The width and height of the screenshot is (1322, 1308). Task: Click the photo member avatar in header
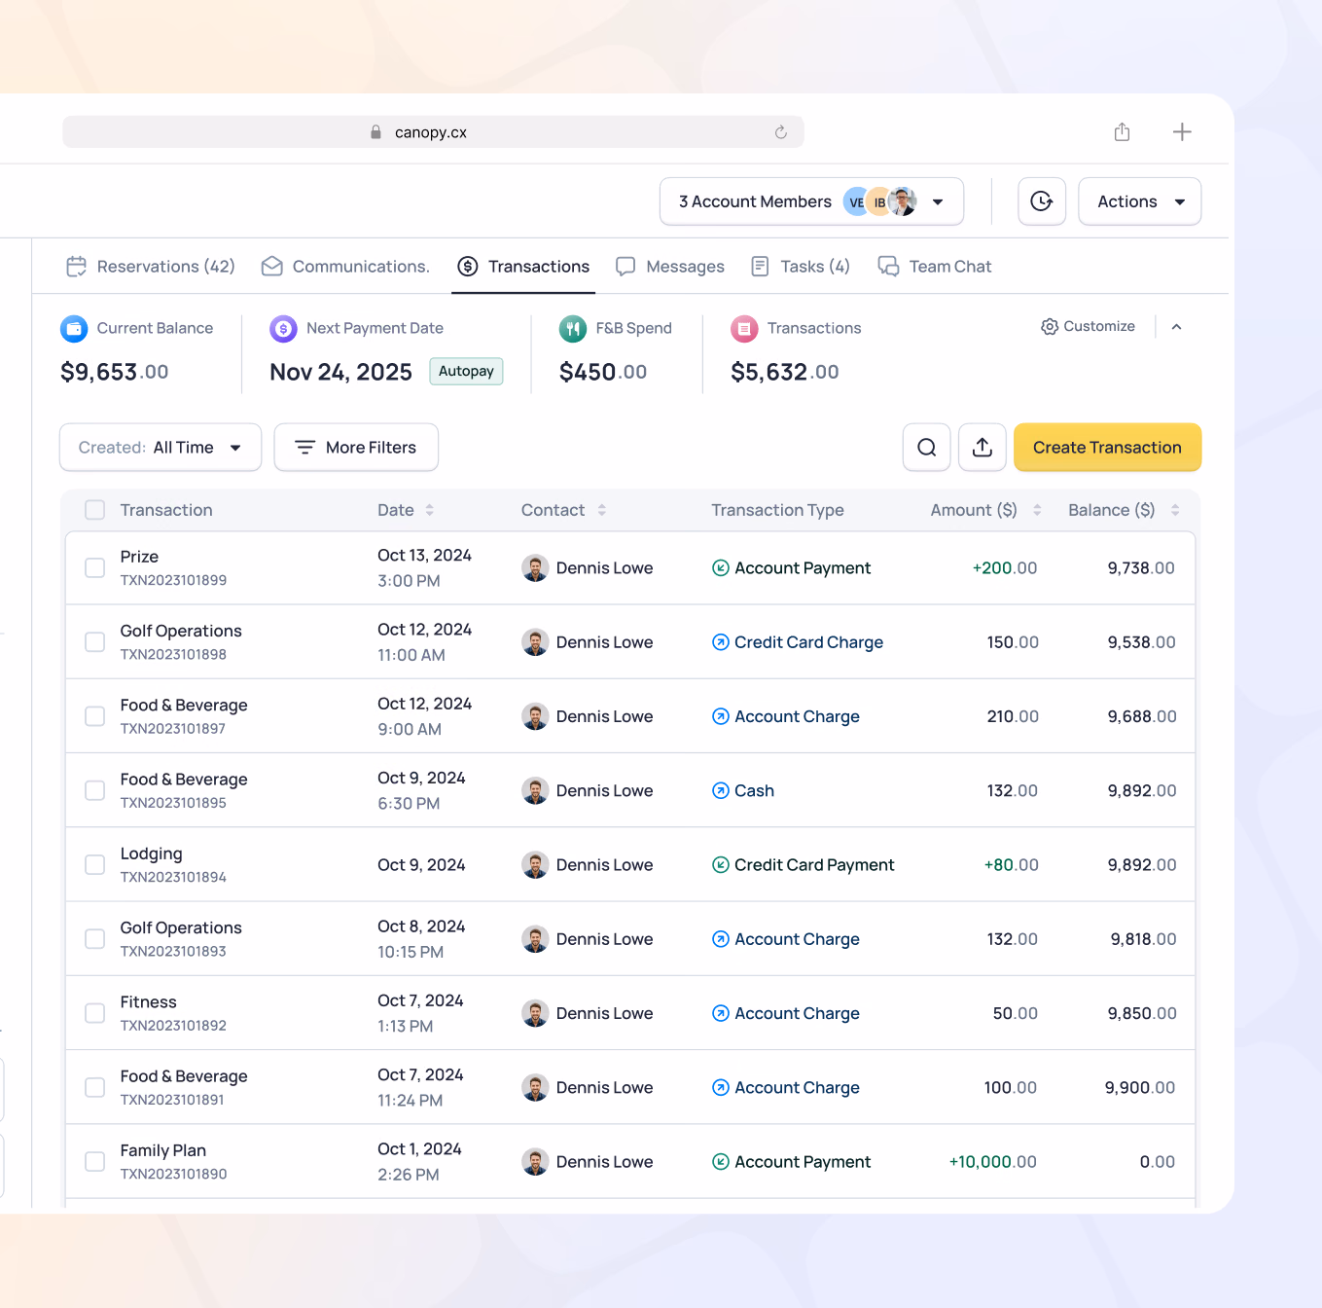904,201
